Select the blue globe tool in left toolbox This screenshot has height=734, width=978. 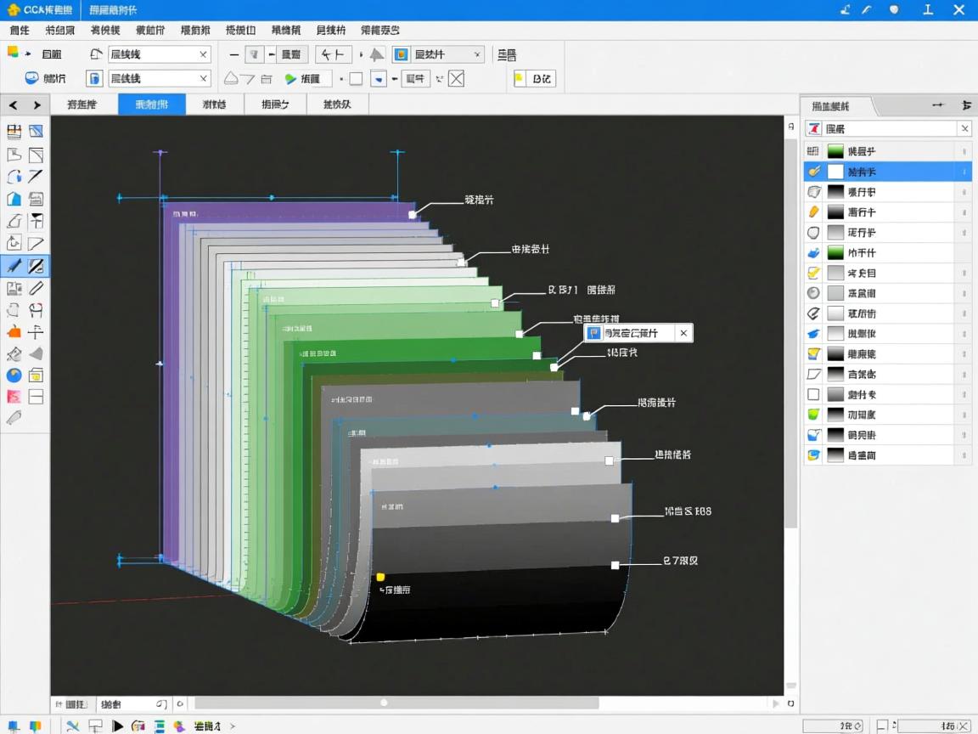click(14, 375)
